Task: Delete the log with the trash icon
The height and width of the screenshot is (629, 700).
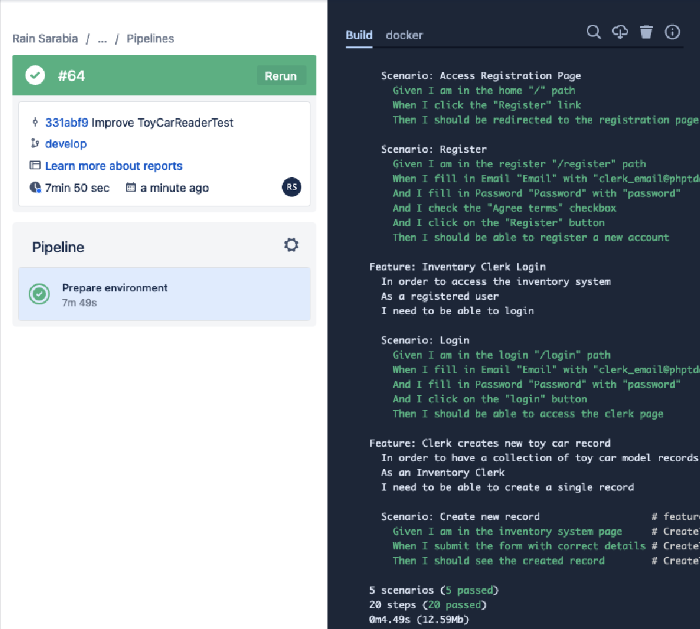Action: tap(646, 32)
